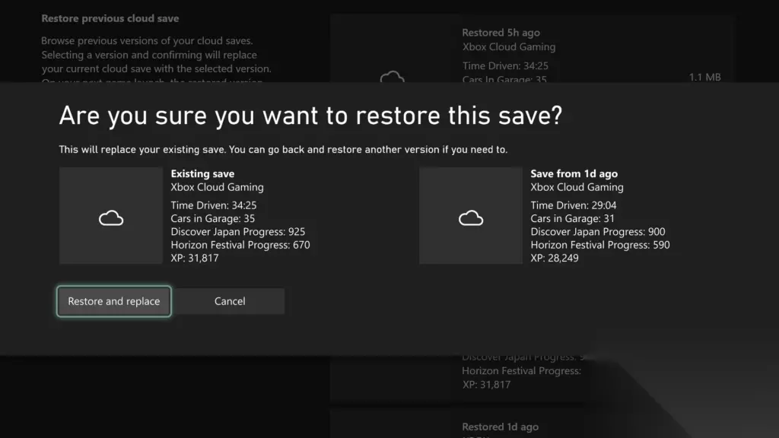Viewport: 779px width, 438px height.
Task: Select the Existing save cloud thumbnail
Action: [x=111, y=215]
